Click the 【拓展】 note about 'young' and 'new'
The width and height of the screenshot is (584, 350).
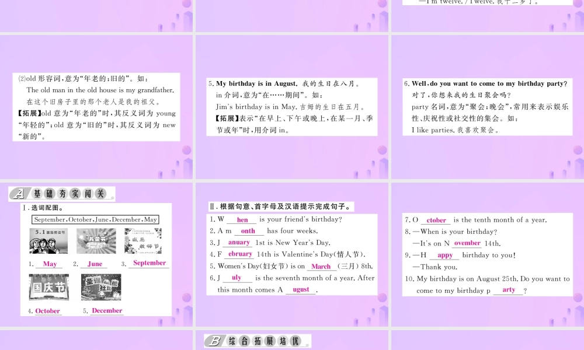[x=96, y=125]
